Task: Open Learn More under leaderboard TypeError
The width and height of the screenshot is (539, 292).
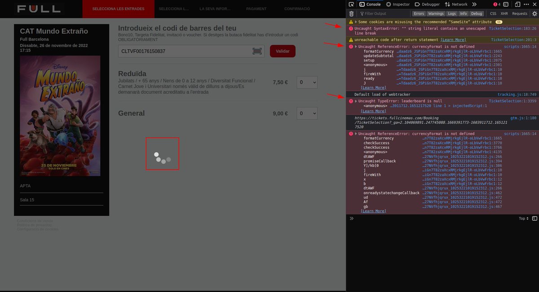Action: (373, 111)
